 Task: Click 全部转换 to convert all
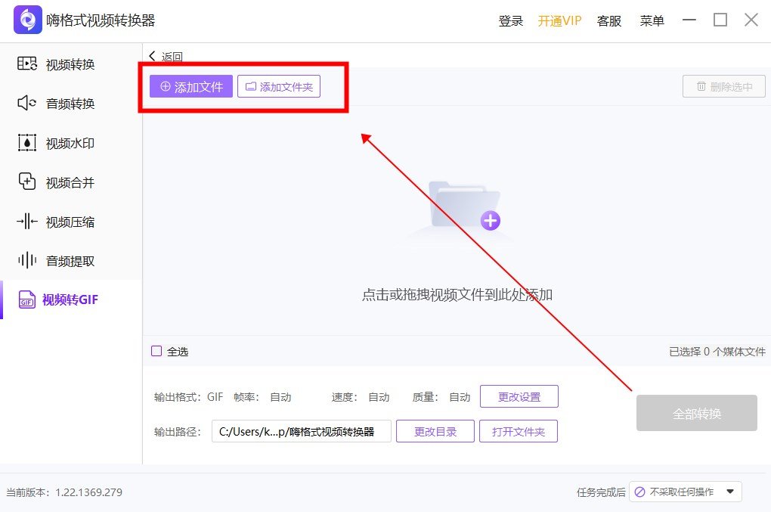pyautogui.click(x=695, y=413)
